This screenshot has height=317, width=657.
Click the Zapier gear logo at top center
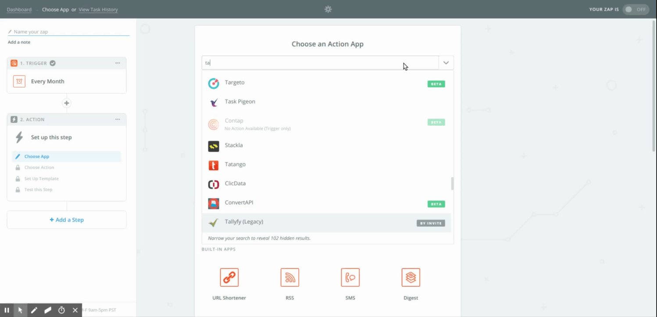point(328,9)
